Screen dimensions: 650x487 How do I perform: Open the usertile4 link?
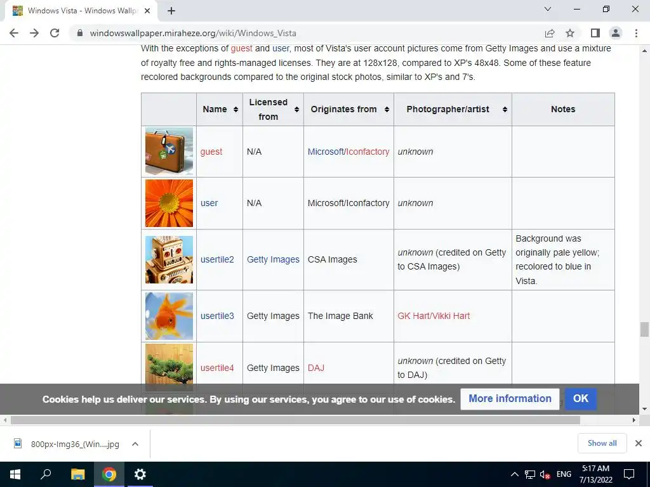217,368
